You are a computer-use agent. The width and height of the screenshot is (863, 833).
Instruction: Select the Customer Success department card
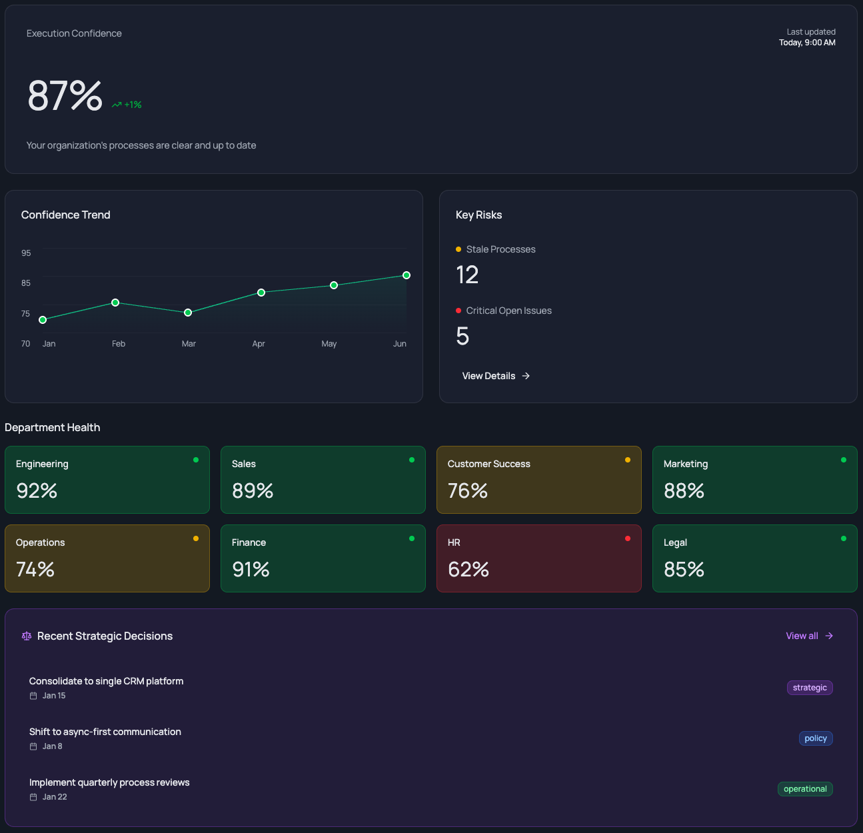coord(538,480)
